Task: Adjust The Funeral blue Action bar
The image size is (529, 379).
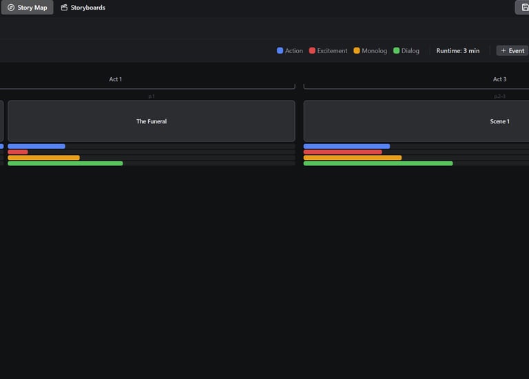Action: (37, 146)
